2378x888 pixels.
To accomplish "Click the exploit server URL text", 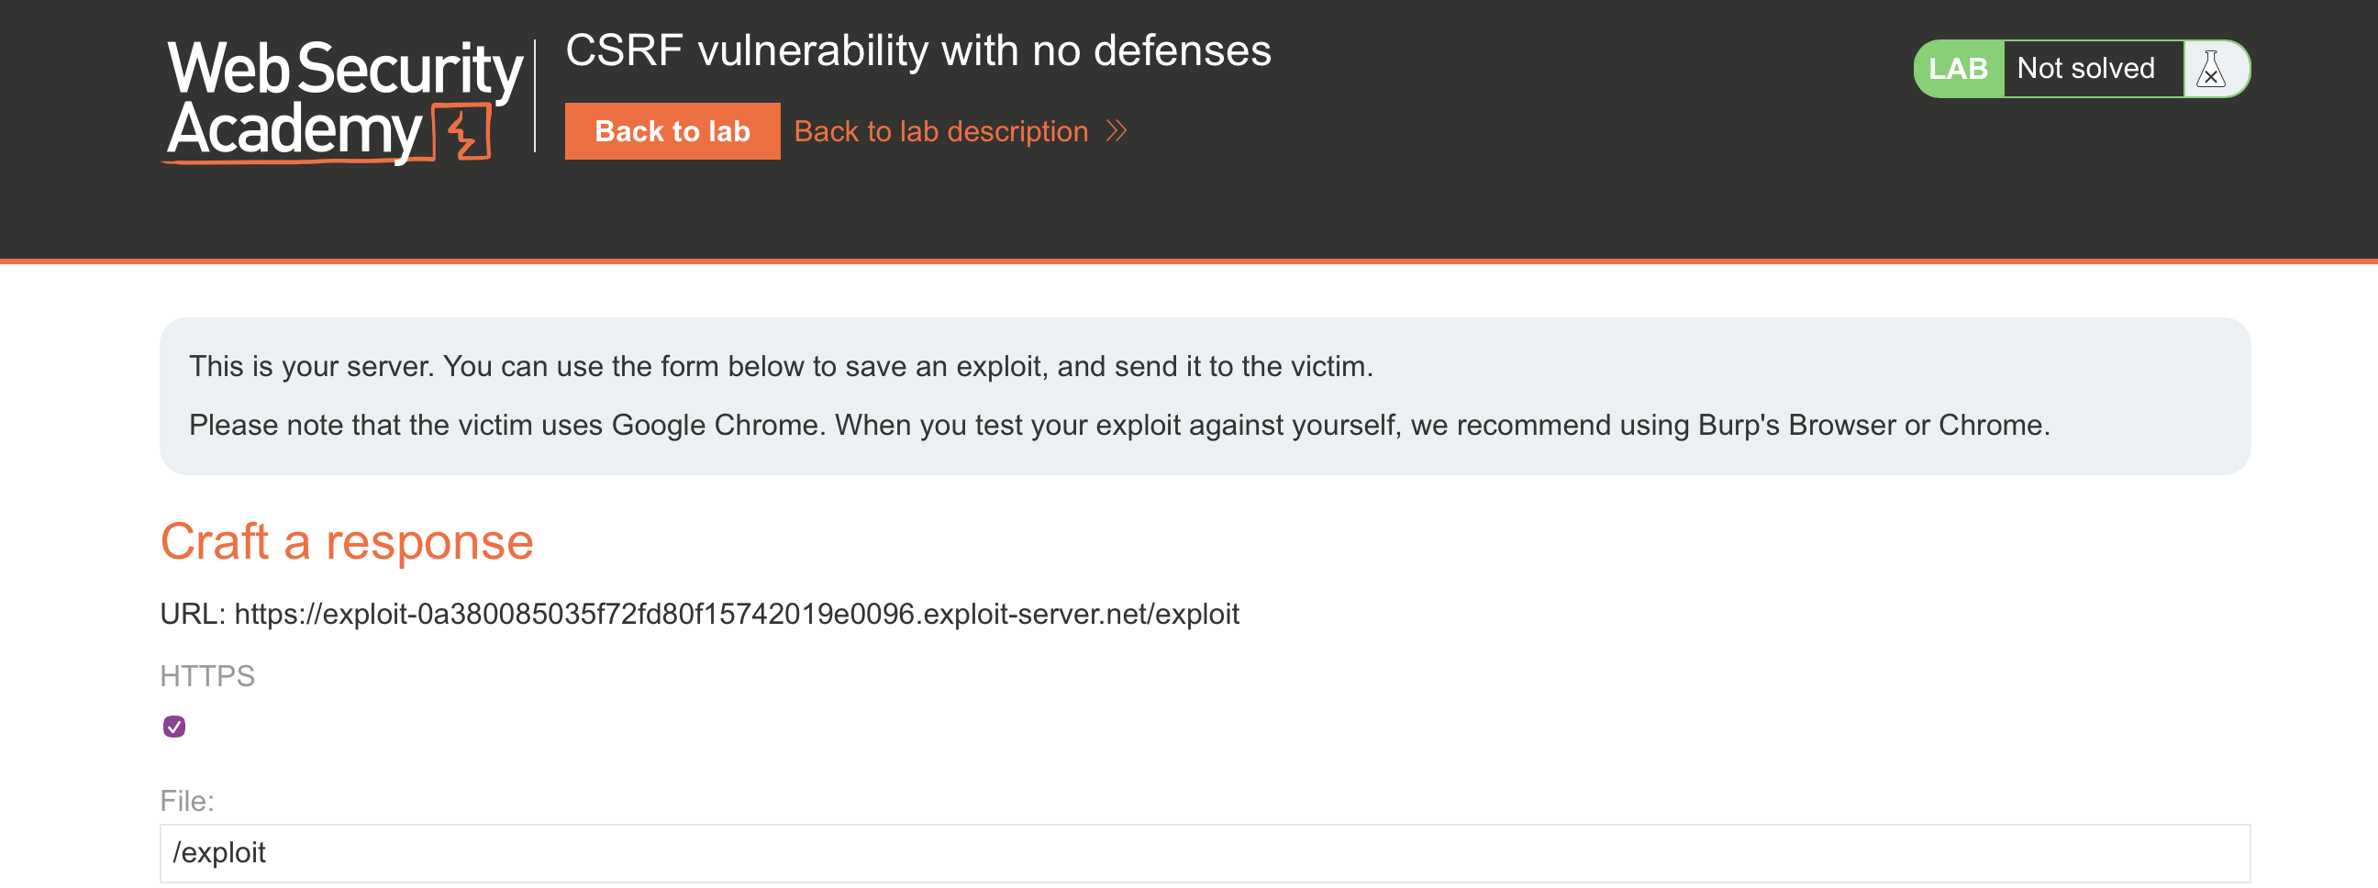I will 736,614.
